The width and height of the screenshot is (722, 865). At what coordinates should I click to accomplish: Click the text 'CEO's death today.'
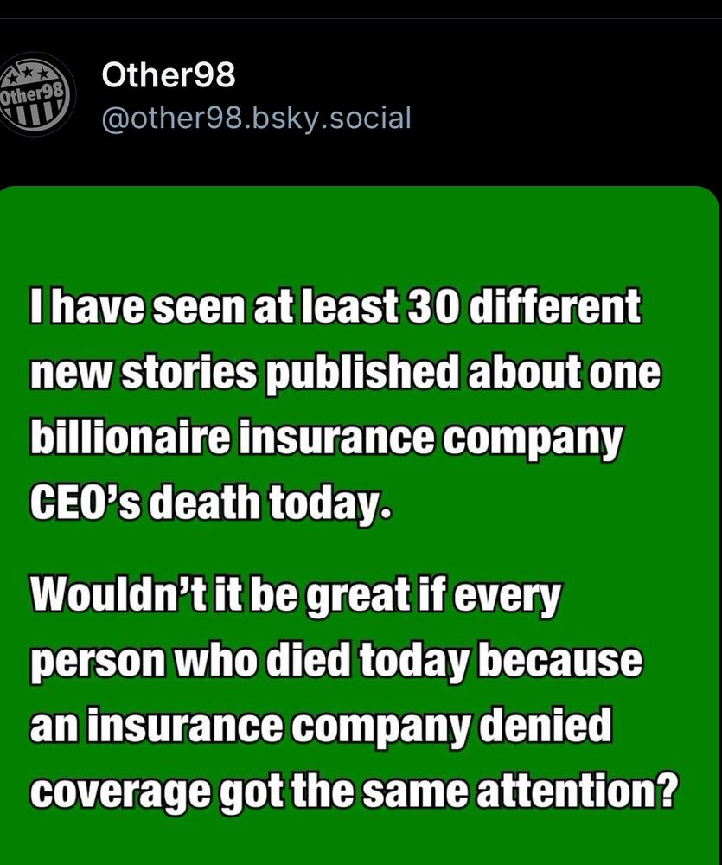pyautogui.click(x=211, y=503)
